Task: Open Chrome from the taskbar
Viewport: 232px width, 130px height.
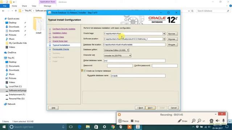Action: tap(113, 127)
